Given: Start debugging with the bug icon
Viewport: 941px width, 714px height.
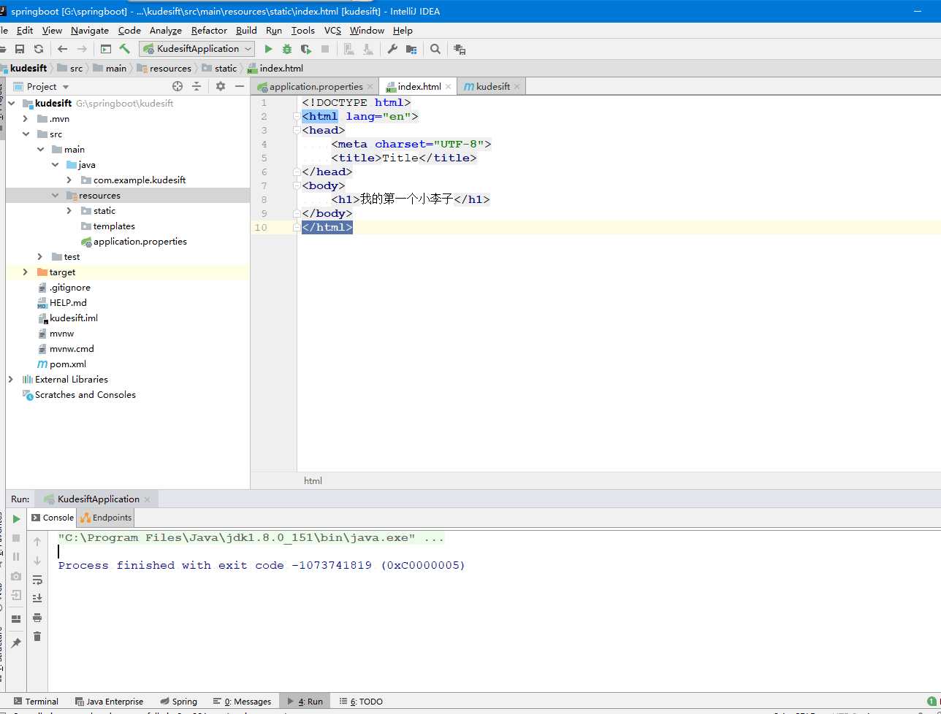Looking at the screenshot, I should coord(287,49).
